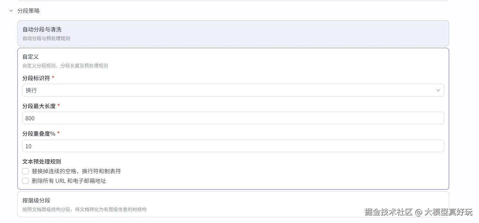The width and height of the screenshot is (479, 223).
Task: Select the 按层级分段 option card
Action: tap(233, 204)
